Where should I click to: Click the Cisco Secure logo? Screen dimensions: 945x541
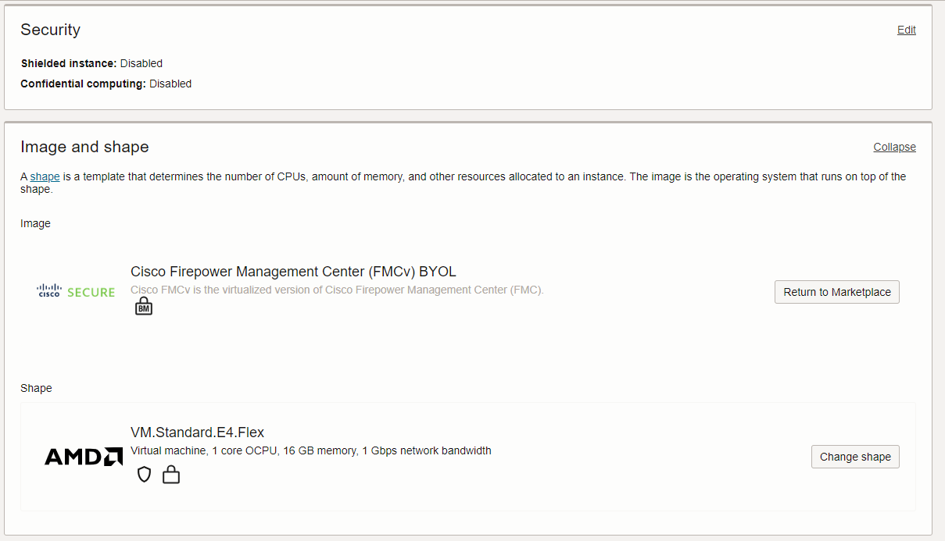(76, 292)
